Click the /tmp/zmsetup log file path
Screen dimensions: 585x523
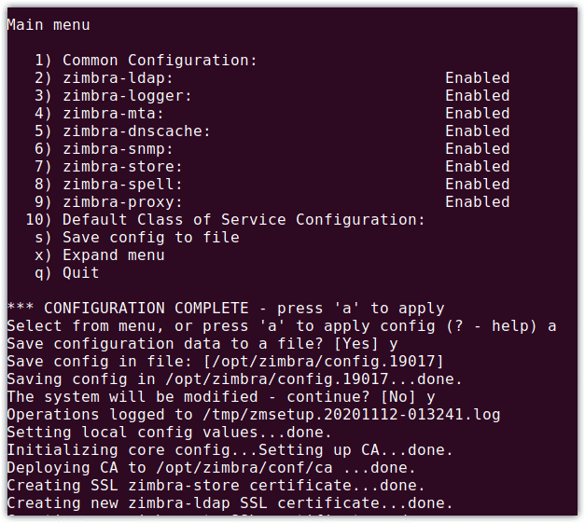(352, 415)
